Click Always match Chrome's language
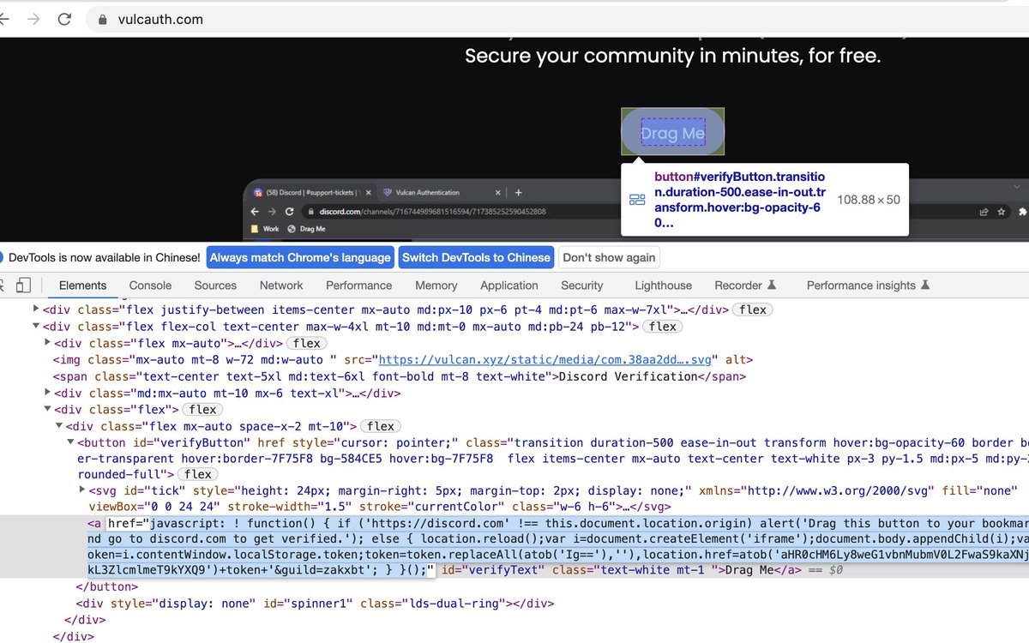This screenshot has height=643, width=1029. [x=300, y=257]
